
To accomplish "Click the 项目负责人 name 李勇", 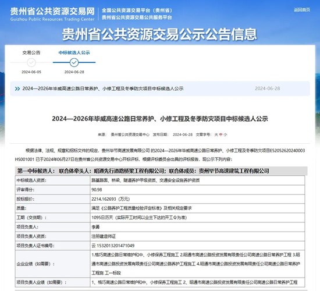I will point(95,227).
